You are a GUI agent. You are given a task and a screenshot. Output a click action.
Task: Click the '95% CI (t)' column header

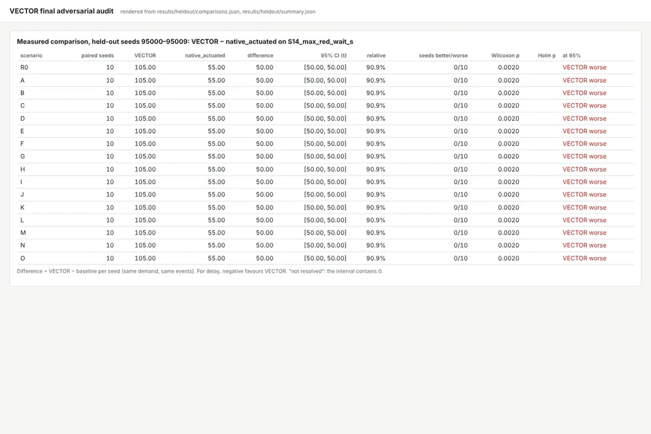coord(334,56)
